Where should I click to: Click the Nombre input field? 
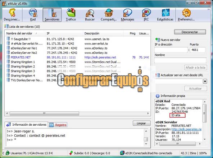click(x=180, y=60)
